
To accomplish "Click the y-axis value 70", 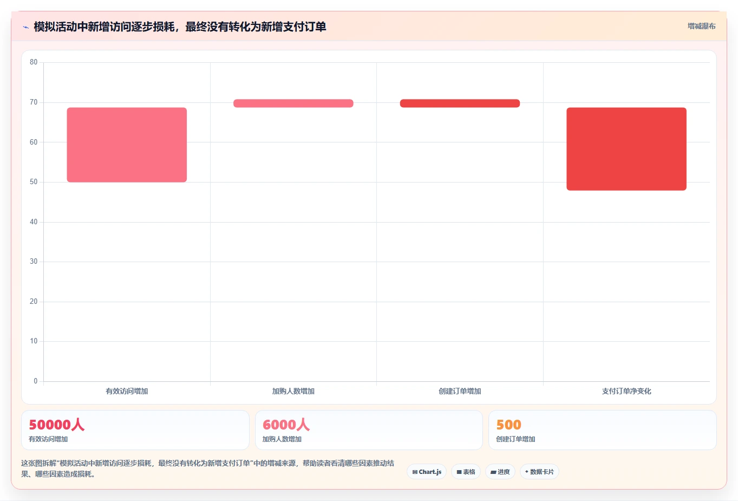I will [x=34, y=102].
